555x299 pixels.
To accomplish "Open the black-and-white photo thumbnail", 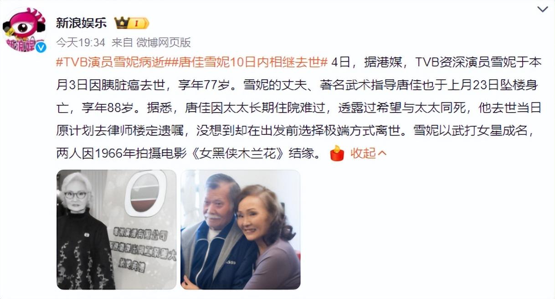I will click(116, 230).
